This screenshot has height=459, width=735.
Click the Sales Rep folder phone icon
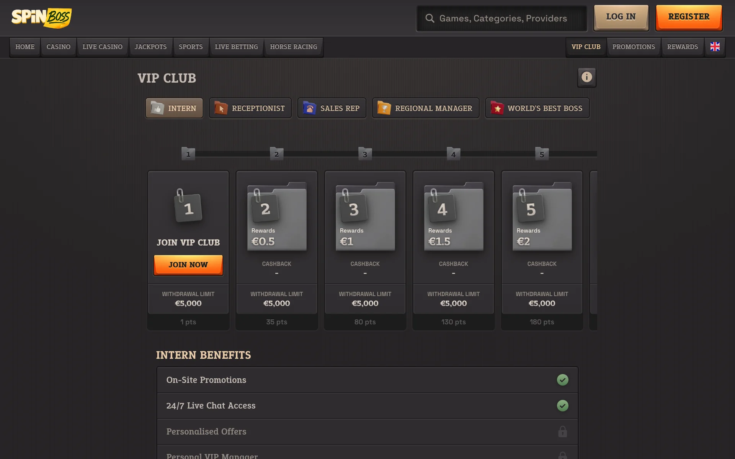tap(309, 108)
